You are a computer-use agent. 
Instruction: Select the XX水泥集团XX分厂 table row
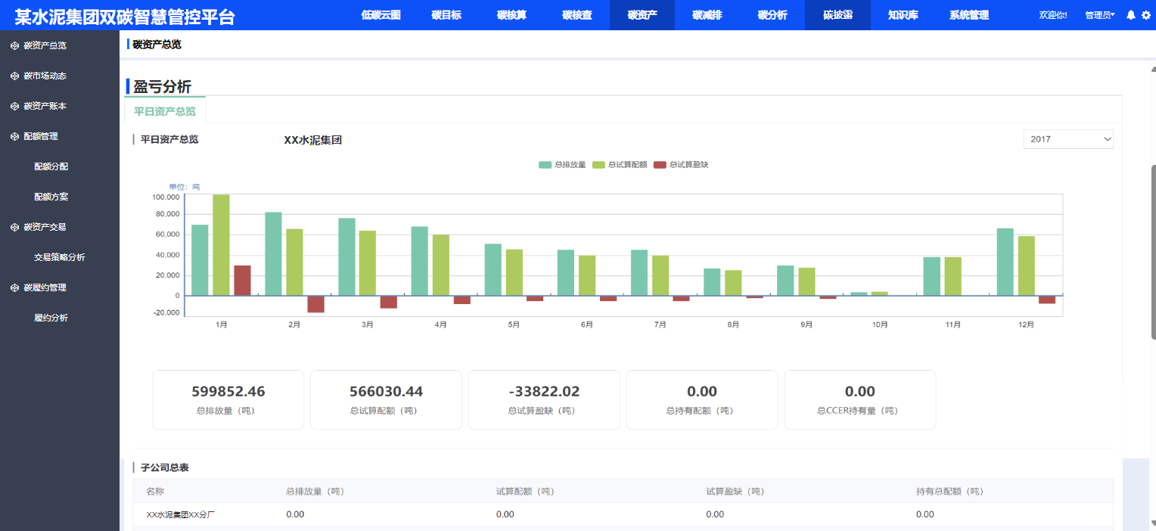pos(623,514)
